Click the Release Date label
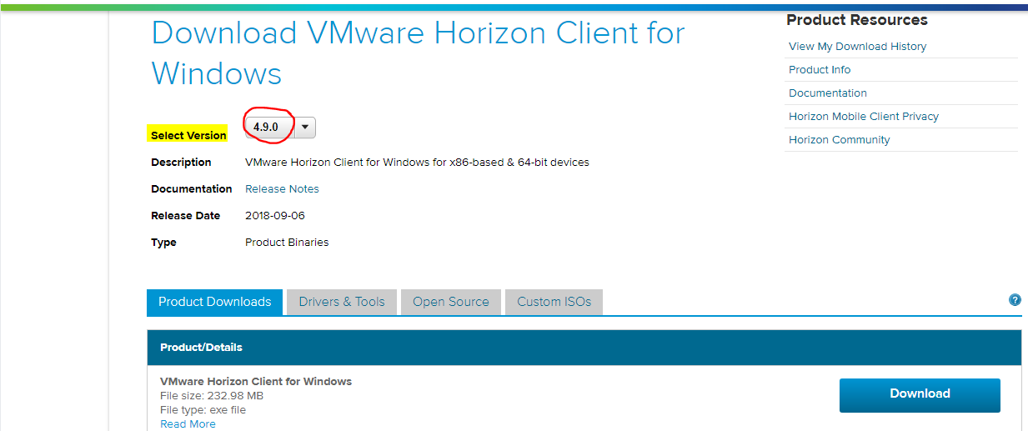 (x=185, y=216)
